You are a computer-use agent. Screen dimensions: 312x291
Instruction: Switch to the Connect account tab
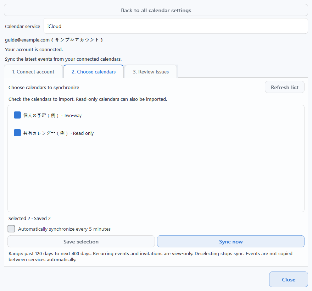(x=33, y=72)
